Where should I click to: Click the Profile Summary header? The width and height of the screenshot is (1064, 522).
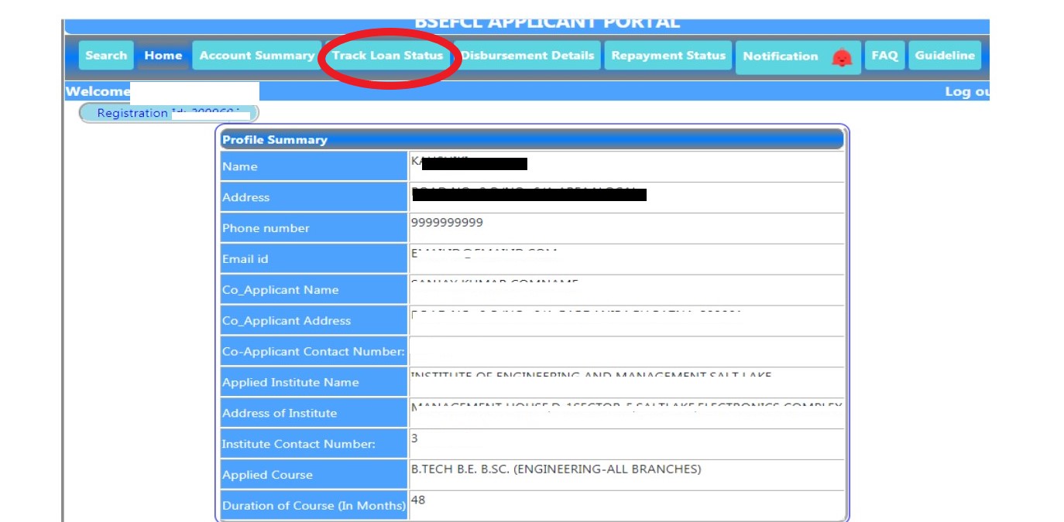click(532, 140)
